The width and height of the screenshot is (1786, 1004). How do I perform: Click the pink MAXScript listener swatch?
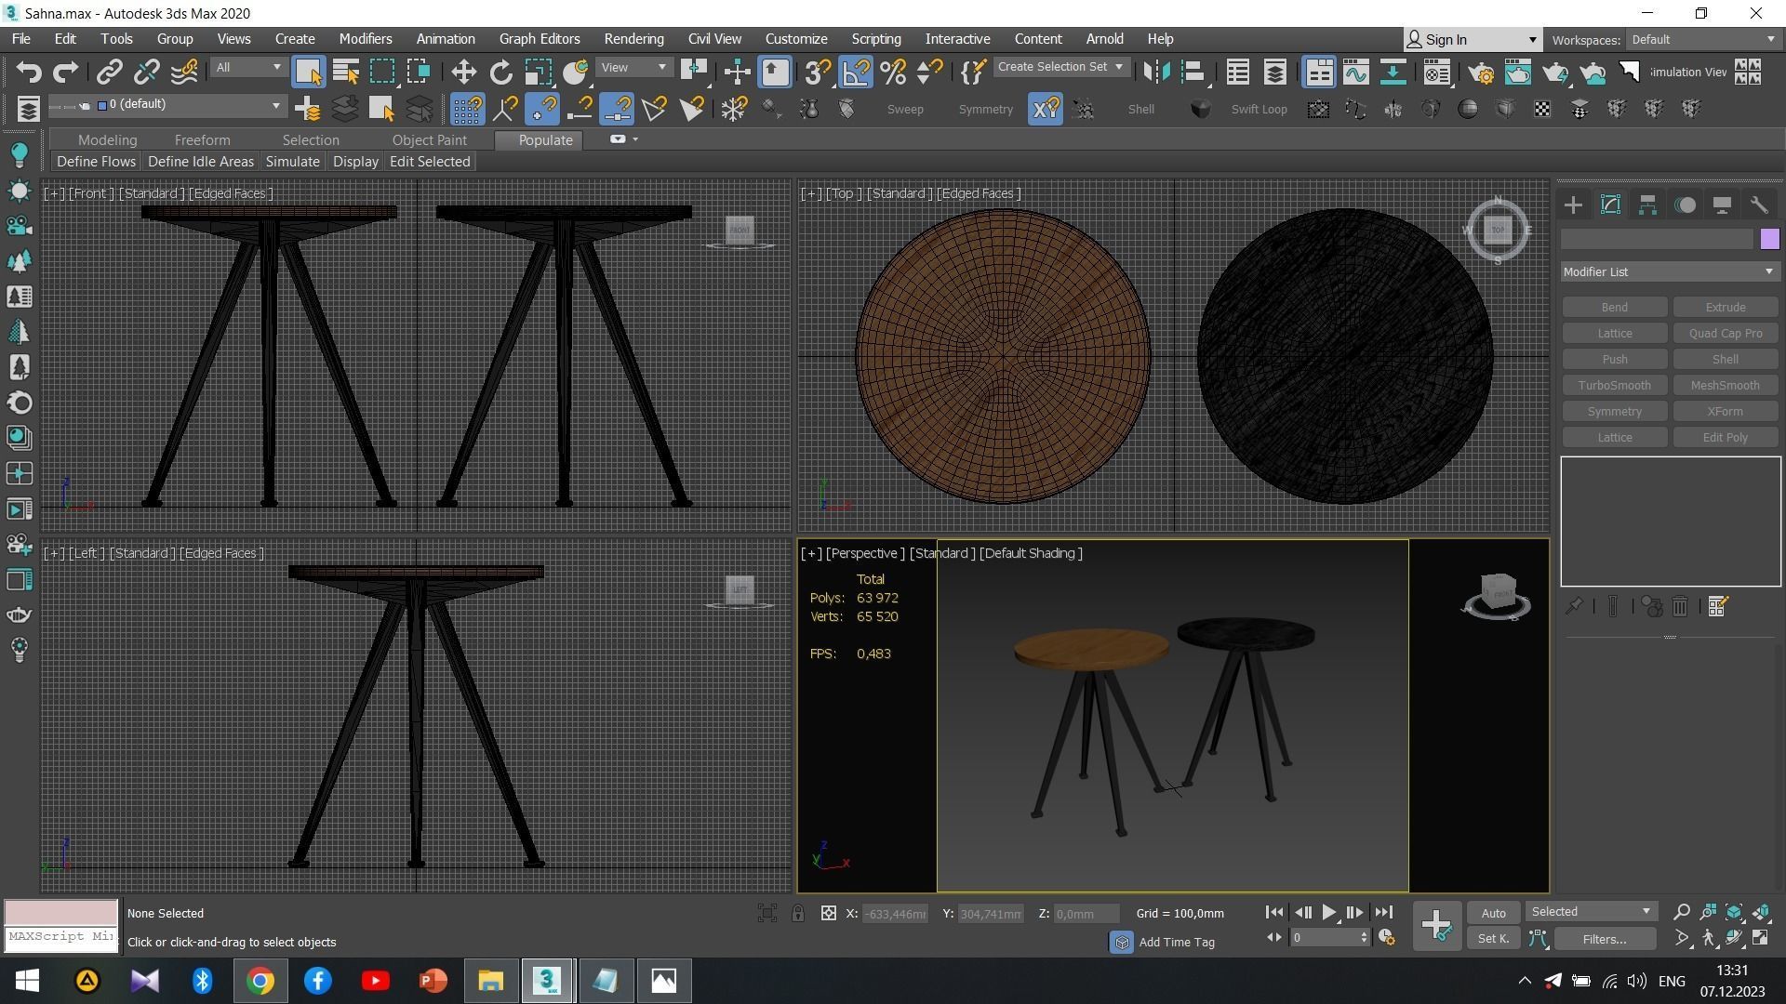point(61,912)
